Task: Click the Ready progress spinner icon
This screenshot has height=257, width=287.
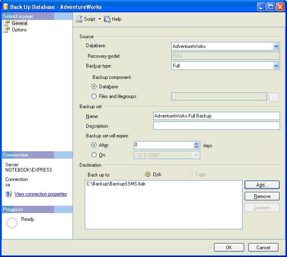Action: tap(12, 222)
